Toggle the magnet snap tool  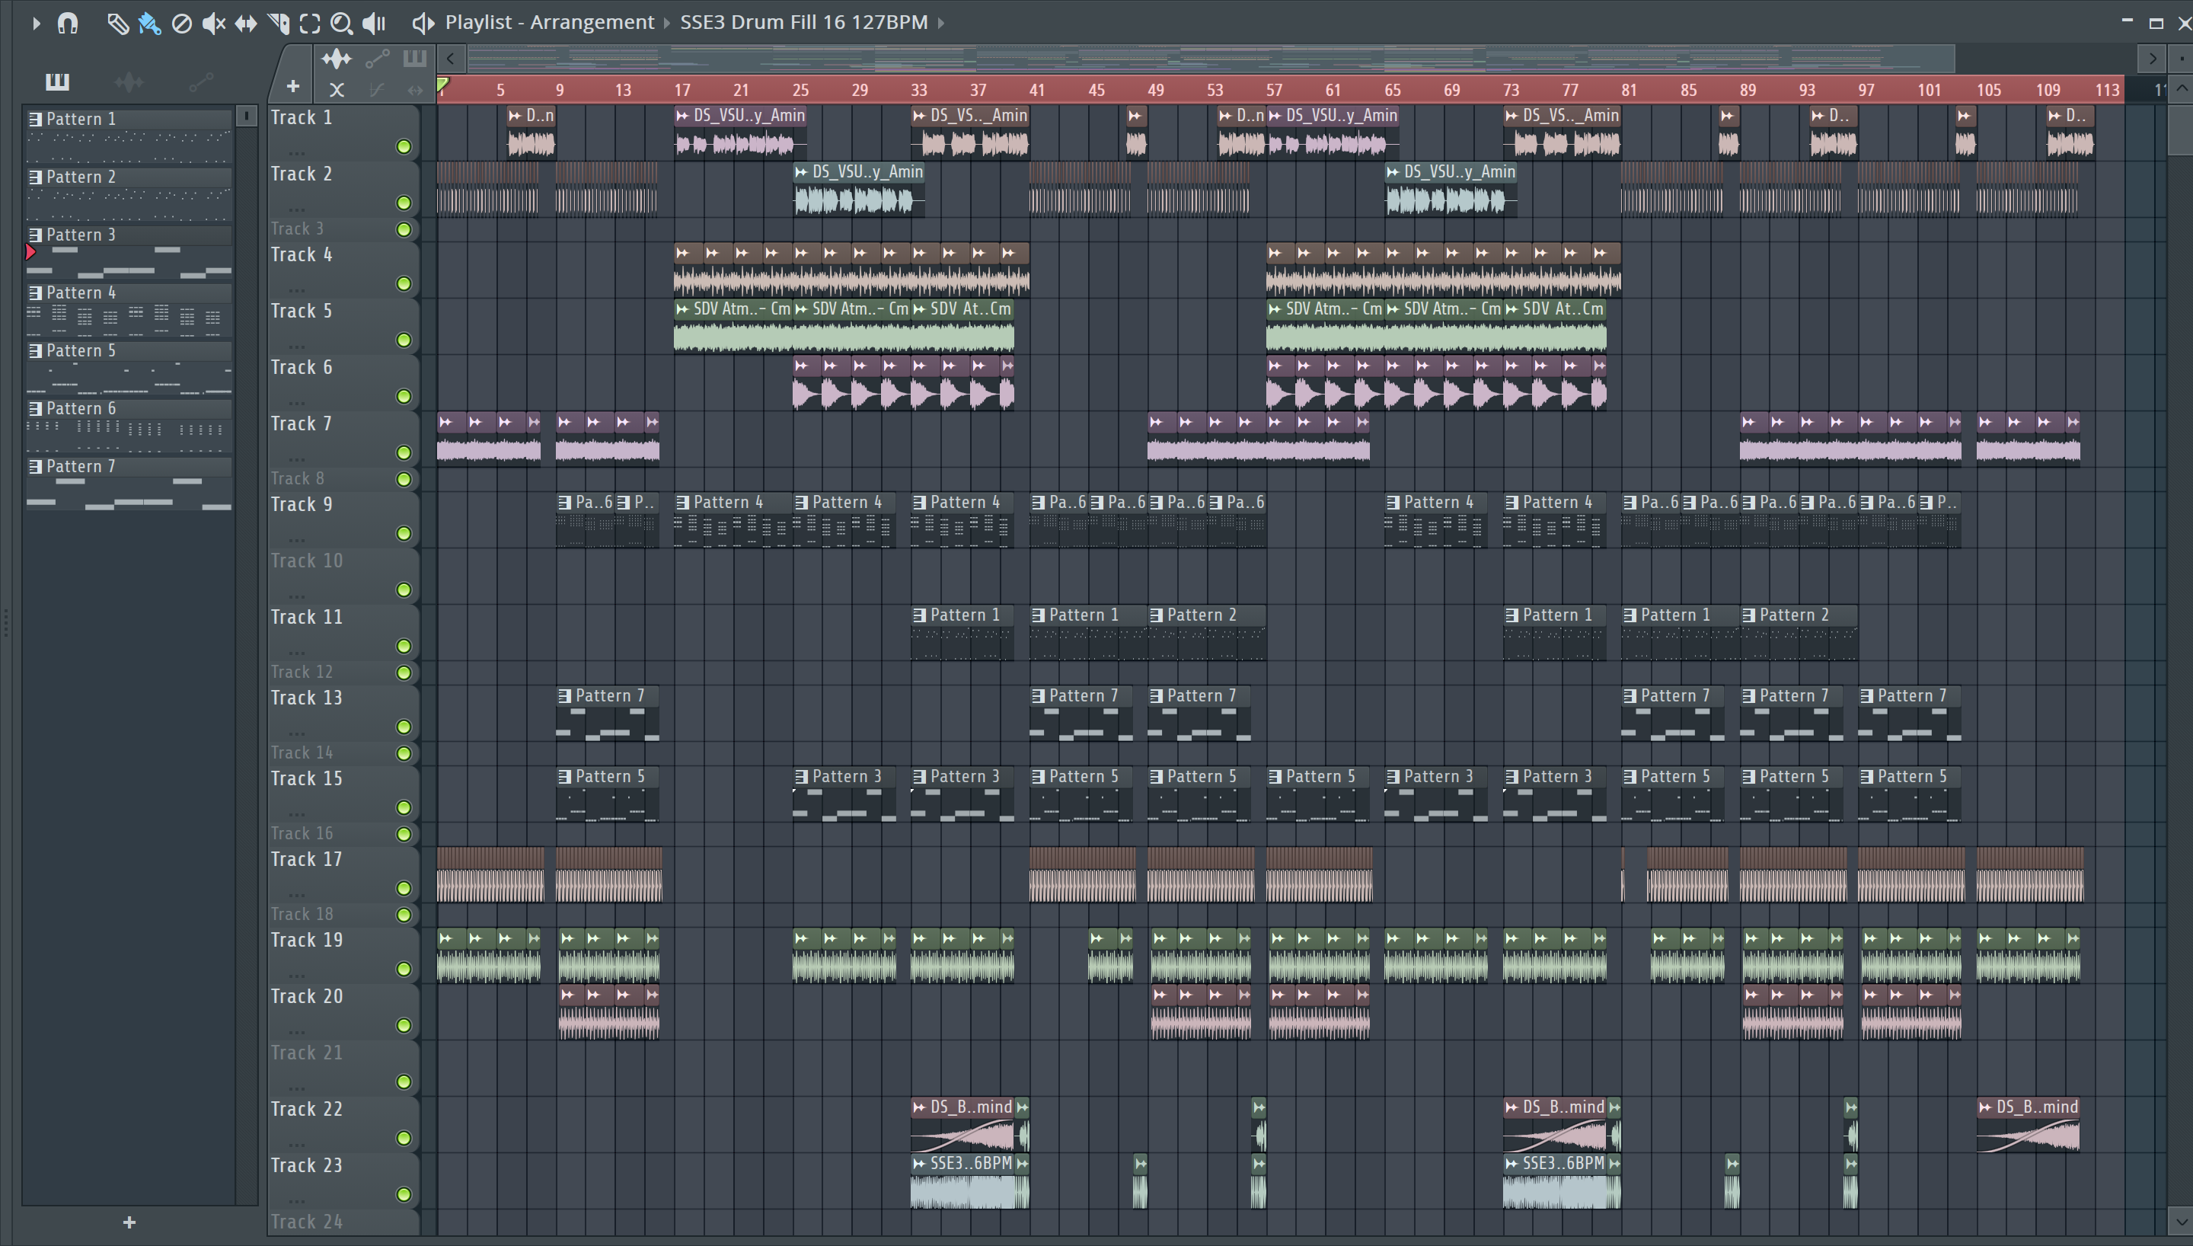(x=68, y=23)
